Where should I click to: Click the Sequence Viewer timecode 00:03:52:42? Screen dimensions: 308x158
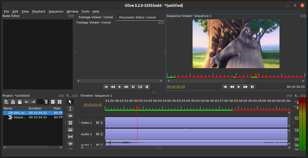[176, 87]
